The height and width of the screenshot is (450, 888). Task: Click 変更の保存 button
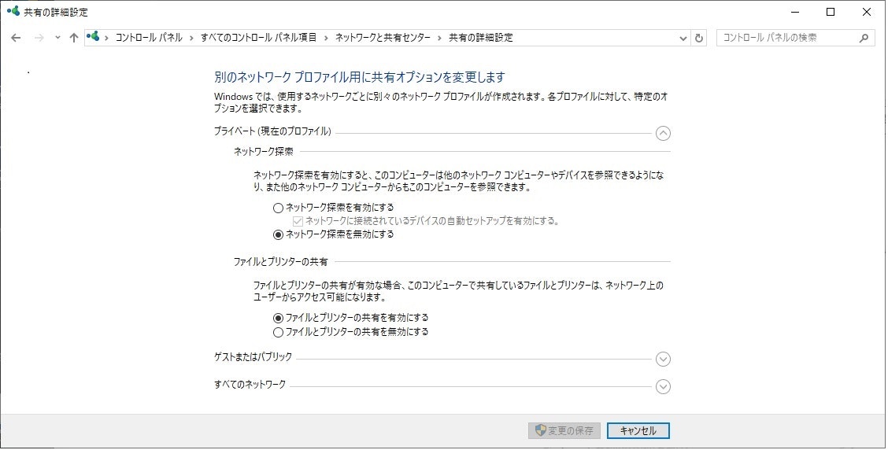564,431
